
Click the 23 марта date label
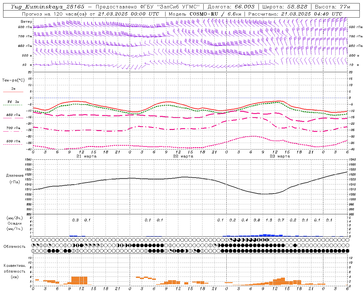pyautogui.click(x=280, y=156)
